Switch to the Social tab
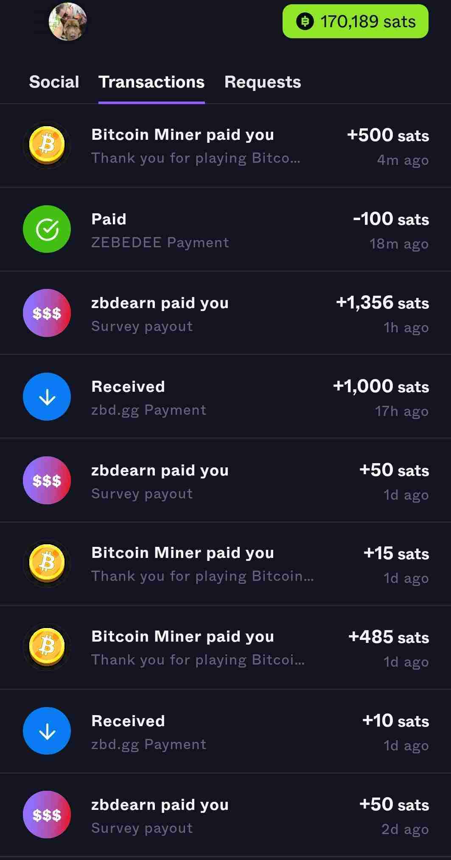451x860 pixels. pyautogui.click(x=54, y=82)
